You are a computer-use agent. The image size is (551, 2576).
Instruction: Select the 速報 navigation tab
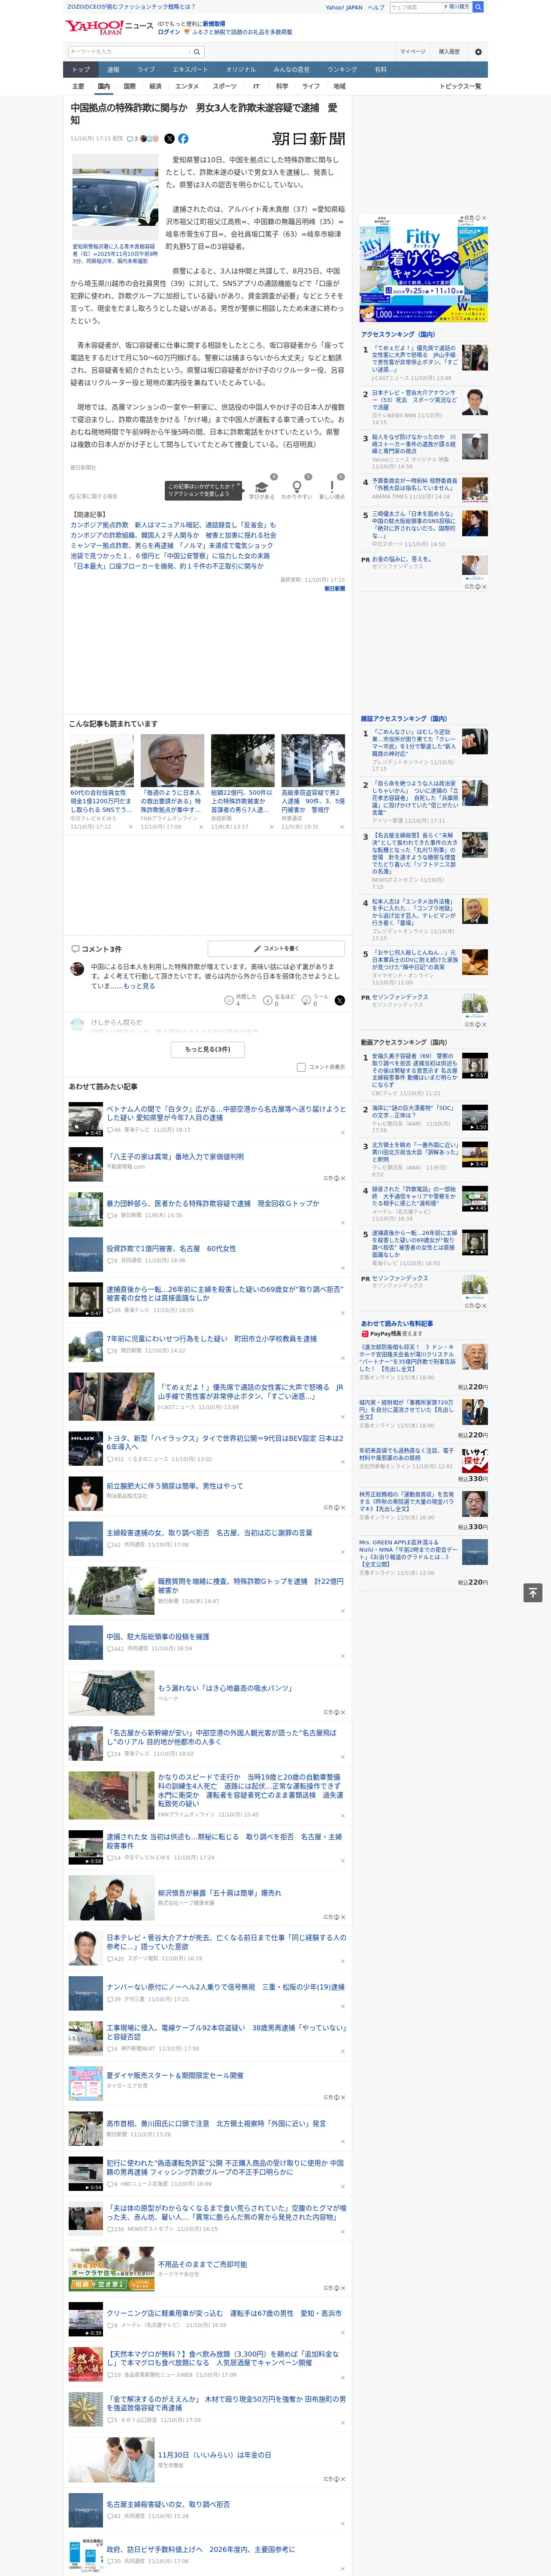point(113,70)
